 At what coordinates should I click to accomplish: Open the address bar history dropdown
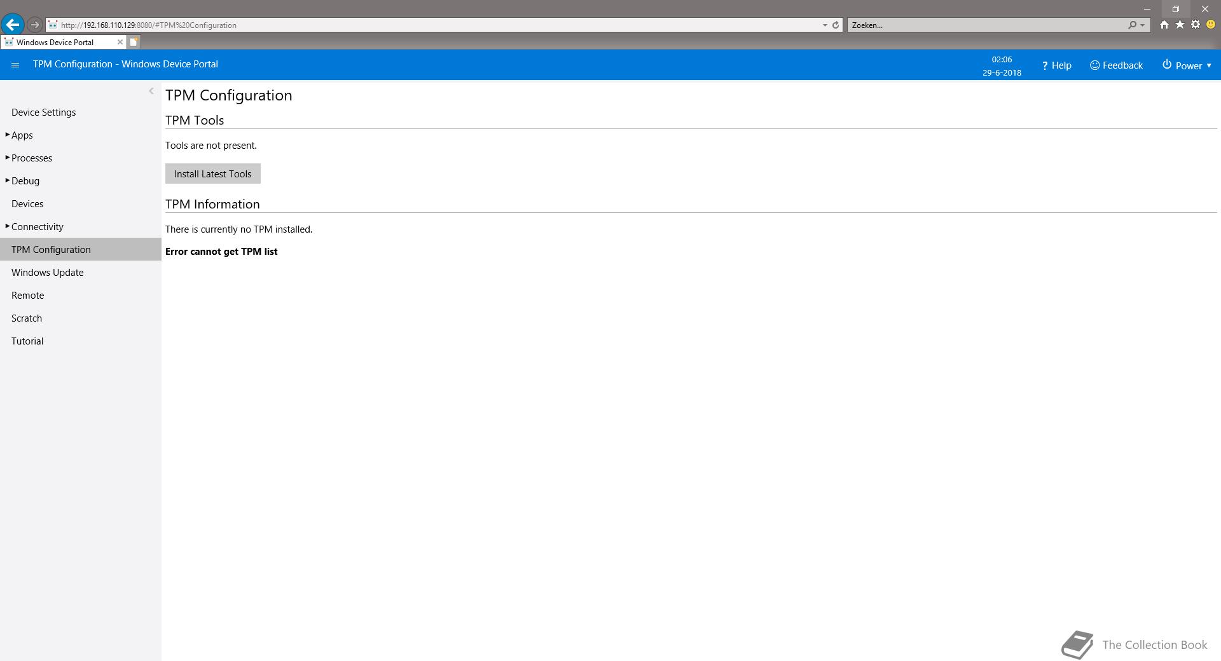click(825, 25)
